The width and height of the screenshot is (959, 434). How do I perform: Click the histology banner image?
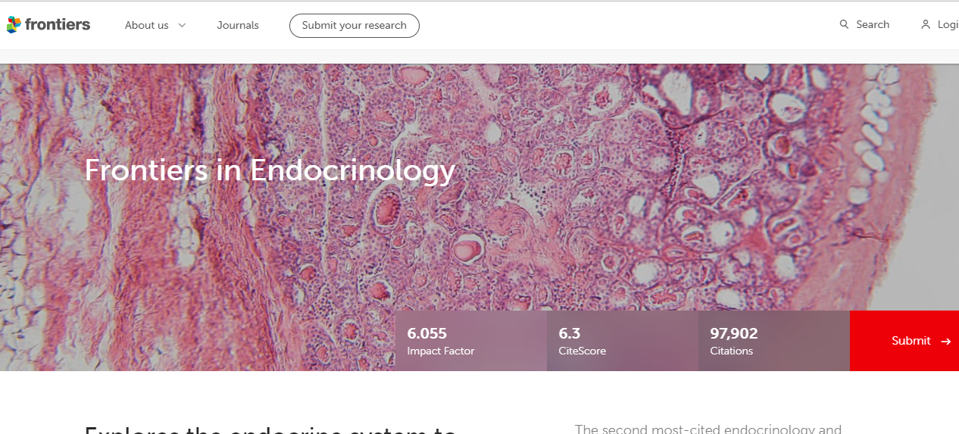coord(606,189)
